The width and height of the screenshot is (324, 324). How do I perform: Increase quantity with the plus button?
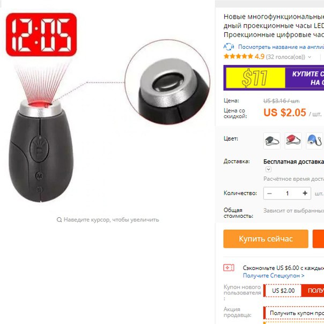305,194
